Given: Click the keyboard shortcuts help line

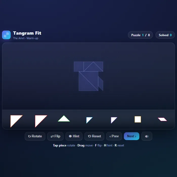Looking at the screenshot, I should pos(88,145).
